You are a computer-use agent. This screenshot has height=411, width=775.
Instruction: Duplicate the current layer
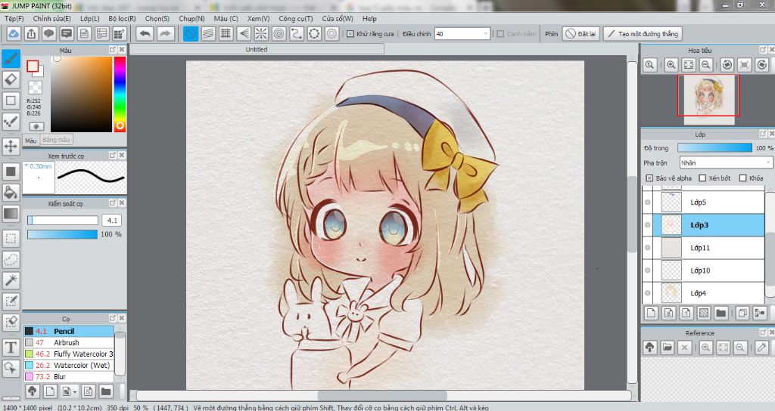pos(742,313)
